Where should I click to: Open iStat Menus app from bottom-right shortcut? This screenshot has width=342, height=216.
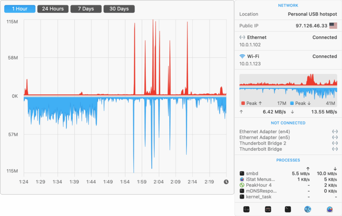[329, 209]
